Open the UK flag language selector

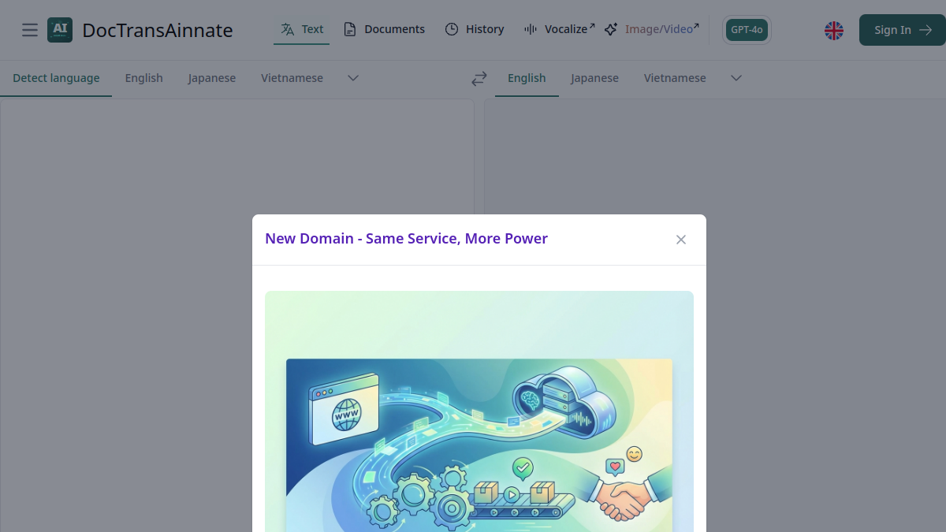point(834,30)
